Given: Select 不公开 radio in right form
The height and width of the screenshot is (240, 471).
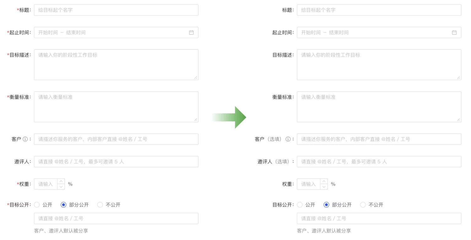Looking at the screenshot, I should (363, 205).
